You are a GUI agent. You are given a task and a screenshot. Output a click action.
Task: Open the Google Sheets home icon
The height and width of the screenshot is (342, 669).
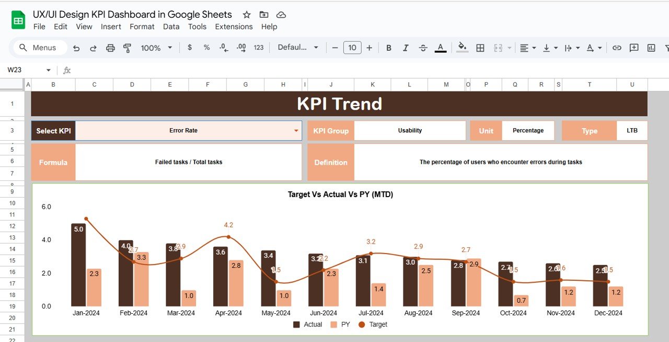point(18,20)
